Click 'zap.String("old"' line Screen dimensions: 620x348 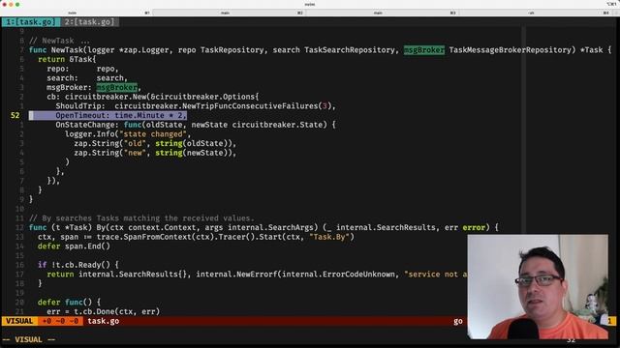click(155, 143)
